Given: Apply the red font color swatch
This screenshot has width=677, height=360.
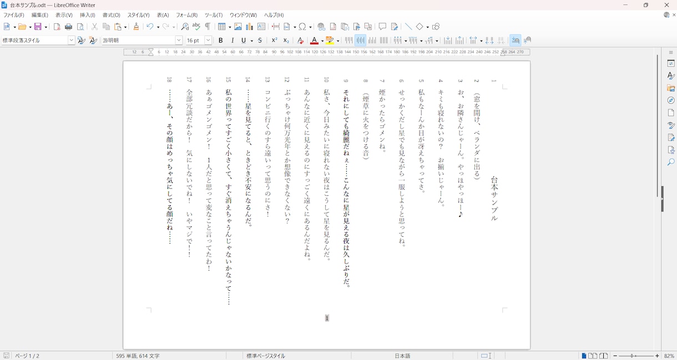Looking at the screenshot, I should [x=315, y=40].
